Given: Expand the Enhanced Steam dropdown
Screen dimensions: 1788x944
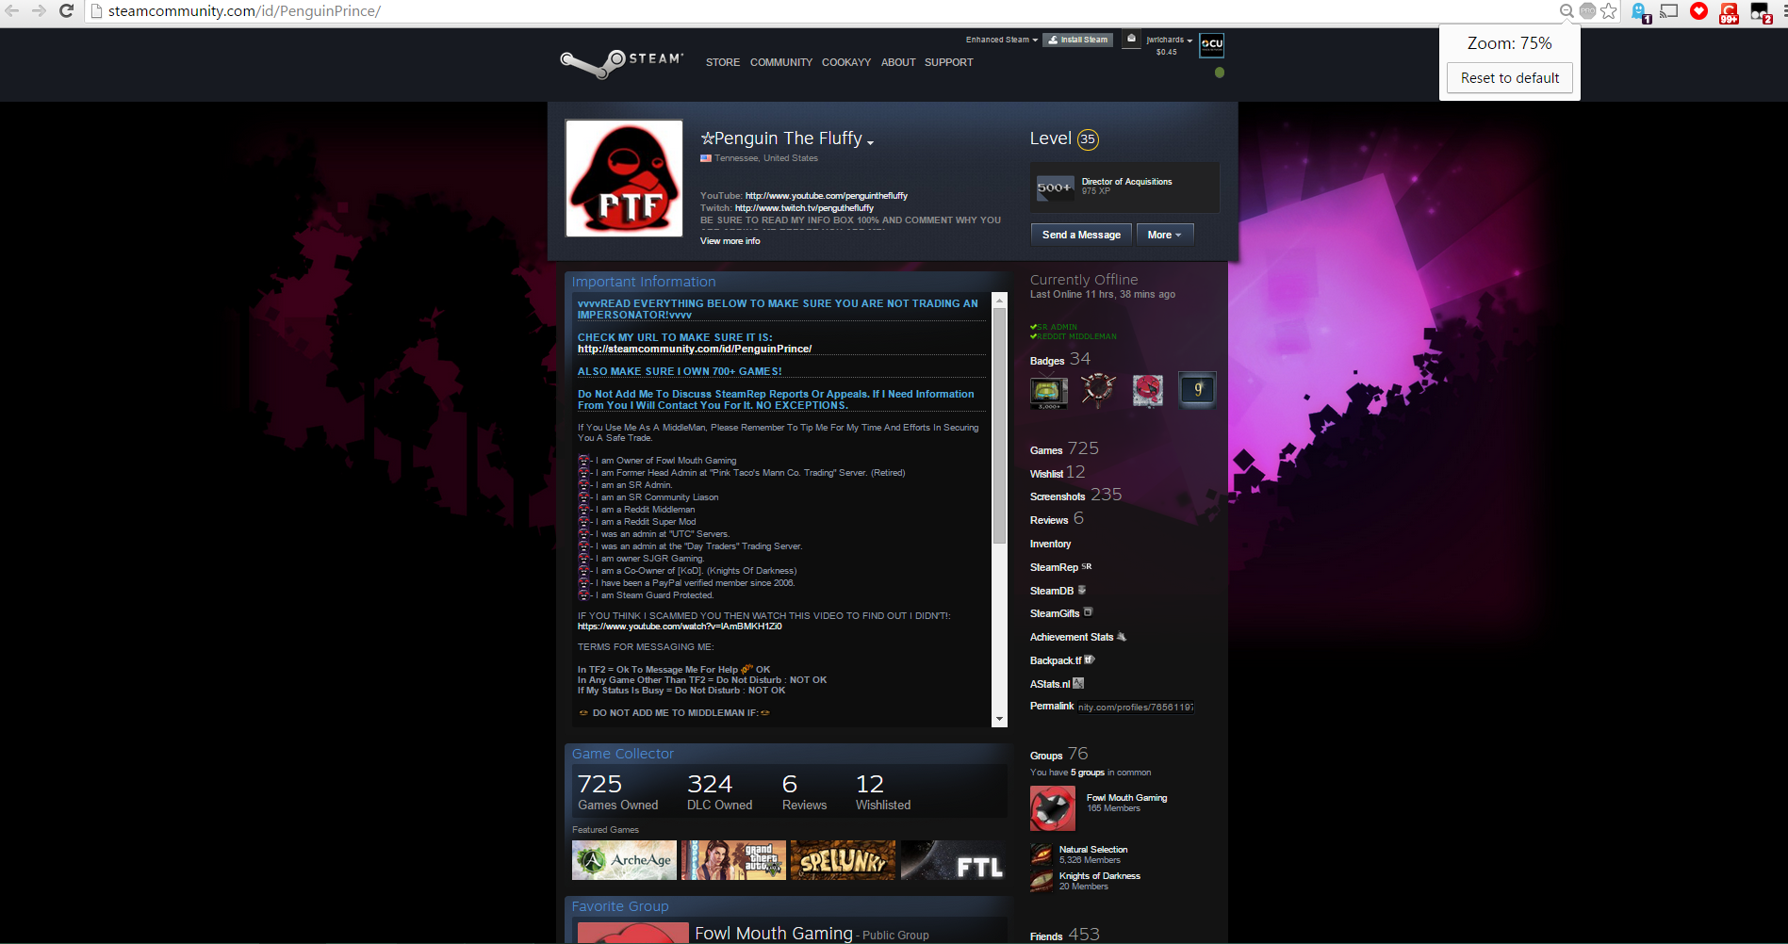Looking at the screenshot, I should pyautogui.click(x=1001, y=40).
